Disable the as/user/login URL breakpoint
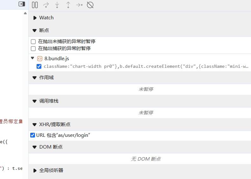Viewport: 251px width, 179px height. pos(32,135)
